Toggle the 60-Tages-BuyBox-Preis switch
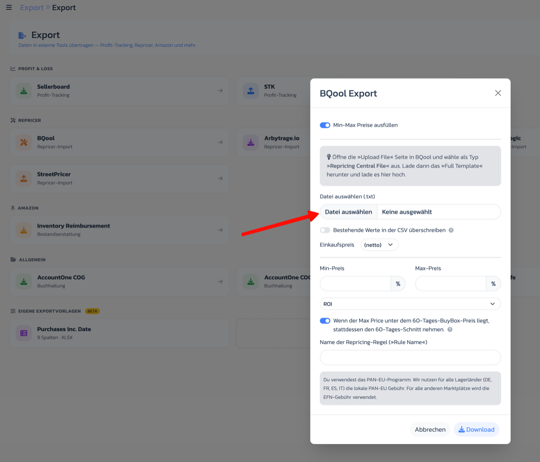This screenshot has height=462, width=540. coord(325,321)
